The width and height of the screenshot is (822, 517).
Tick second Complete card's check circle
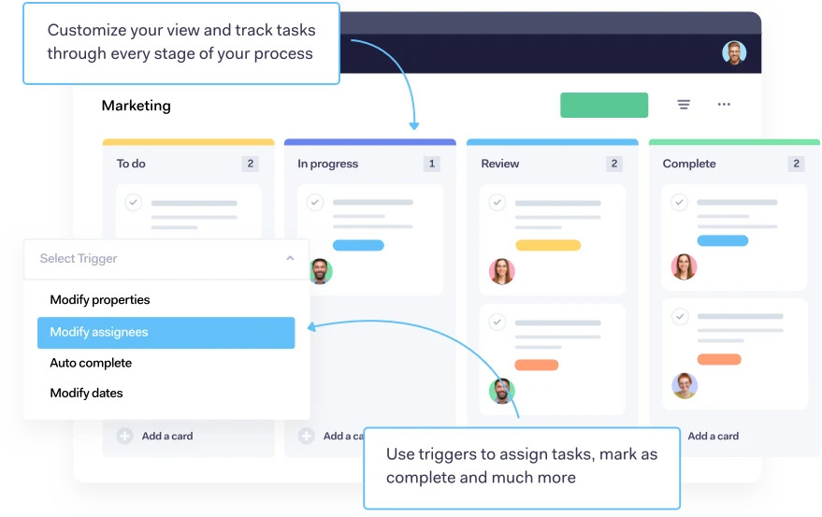tap(680, 317)
